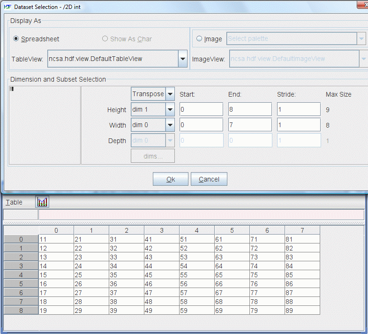Select table cell with value 77
The image size is (368, 334).
tap(267, 293)
